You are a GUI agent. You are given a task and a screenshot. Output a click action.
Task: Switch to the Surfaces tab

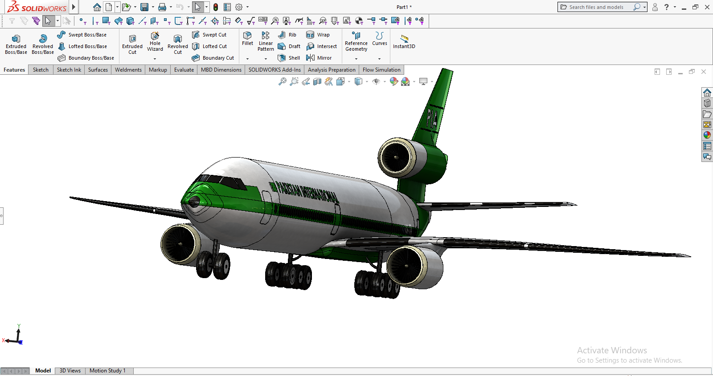[x=98, y=70]
